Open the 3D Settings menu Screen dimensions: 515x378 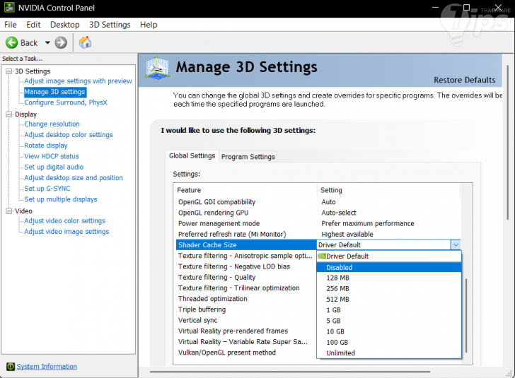tap(110, 25)
